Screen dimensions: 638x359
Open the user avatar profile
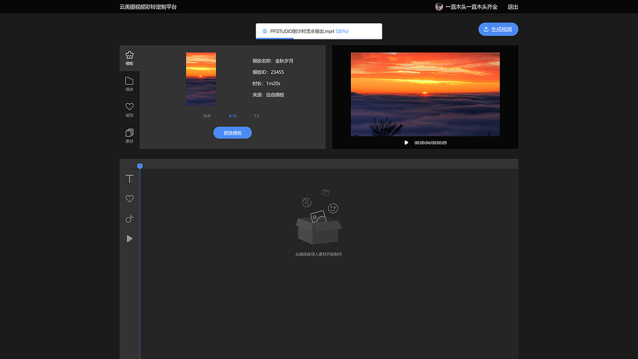(439, 6)
